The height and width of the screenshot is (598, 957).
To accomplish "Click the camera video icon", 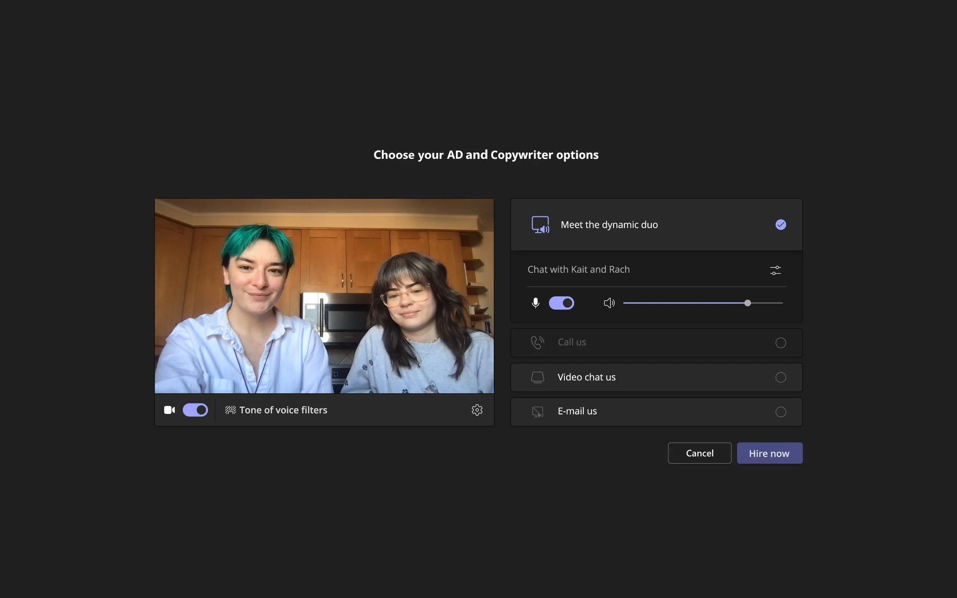I will [169, 410].
